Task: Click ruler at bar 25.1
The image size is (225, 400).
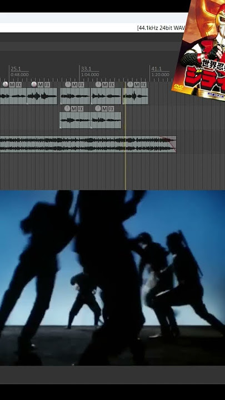Action: [16, 69]
